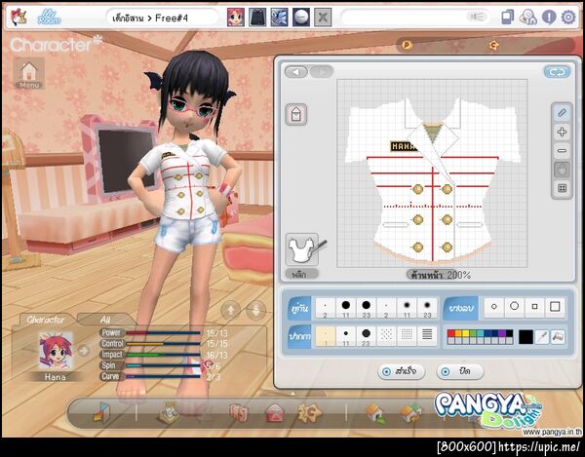Zoom in with the plus tool

[562, 132]
